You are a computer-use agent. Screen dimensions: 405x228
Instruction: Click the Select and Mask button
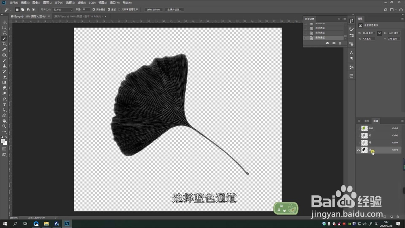coord(174,10)
